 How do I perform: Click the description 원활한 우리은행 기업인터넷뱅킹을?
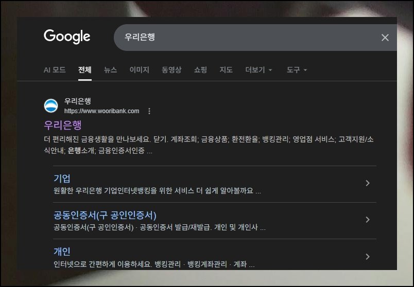(157, 191)
